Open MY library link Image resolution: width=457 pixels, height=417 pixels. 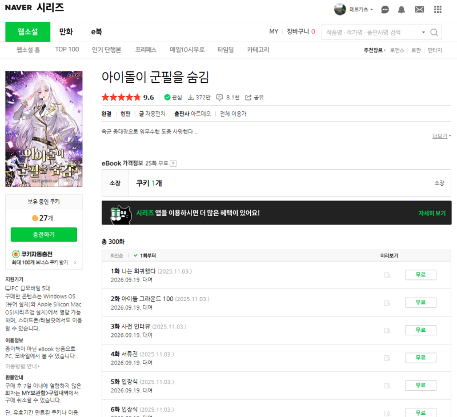[274, 31]
